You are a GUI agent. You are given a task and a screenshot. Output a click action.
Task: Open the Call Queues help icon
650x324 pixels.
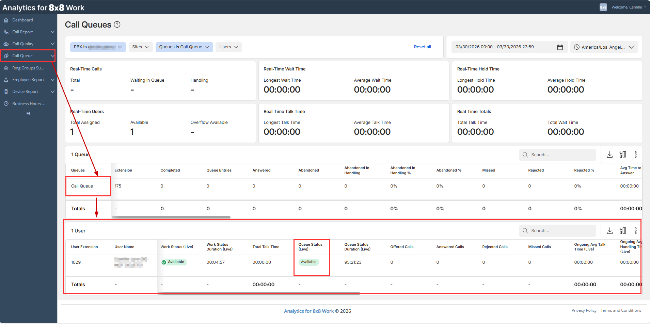[x=117, y=25]
